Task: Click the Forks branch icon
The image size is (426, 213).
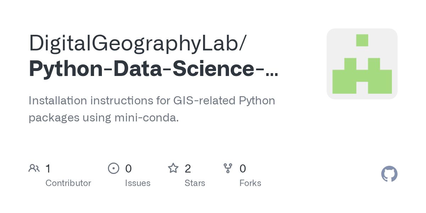Action: coord(228,168)
